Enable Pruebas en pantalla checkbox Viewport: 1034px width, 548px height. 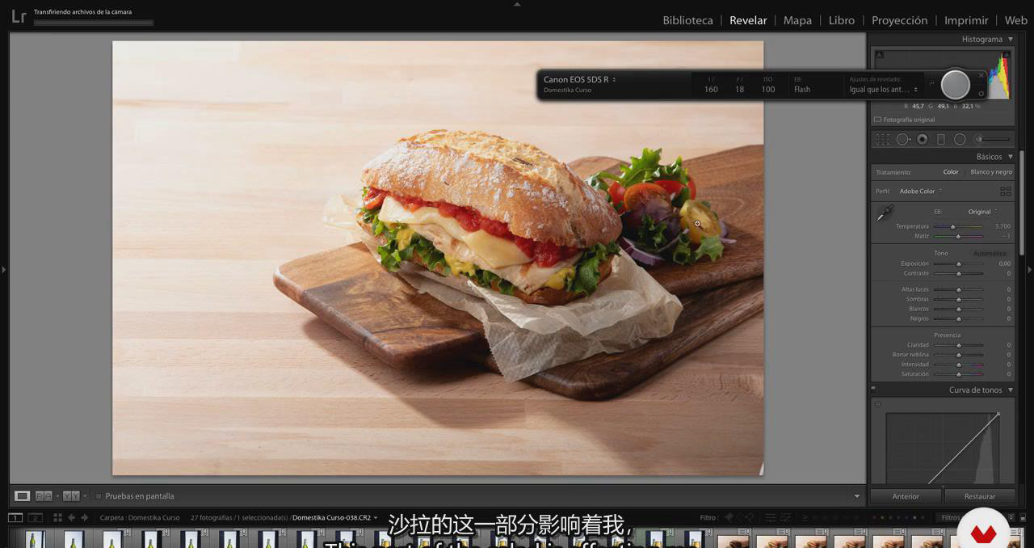[99, 496]
